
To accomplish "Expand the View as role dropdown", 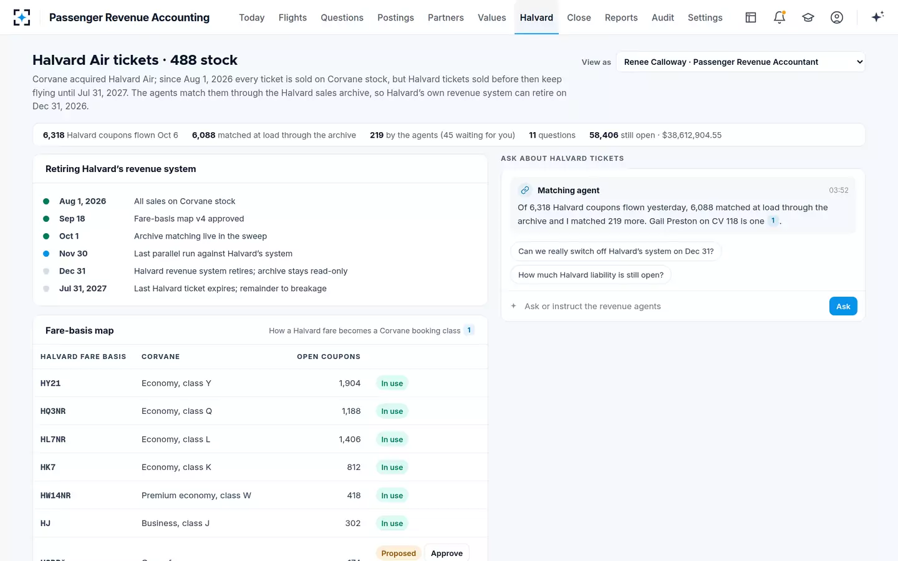I will (741, 62).
